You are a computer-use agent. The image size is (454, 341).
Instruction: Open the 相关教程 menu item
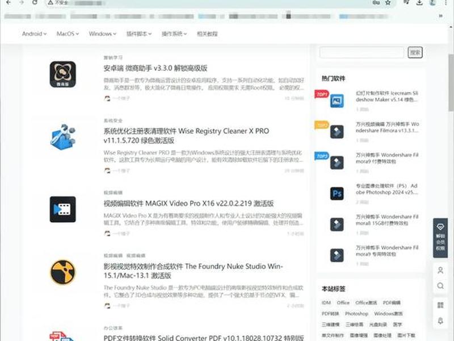pos(207,34)
